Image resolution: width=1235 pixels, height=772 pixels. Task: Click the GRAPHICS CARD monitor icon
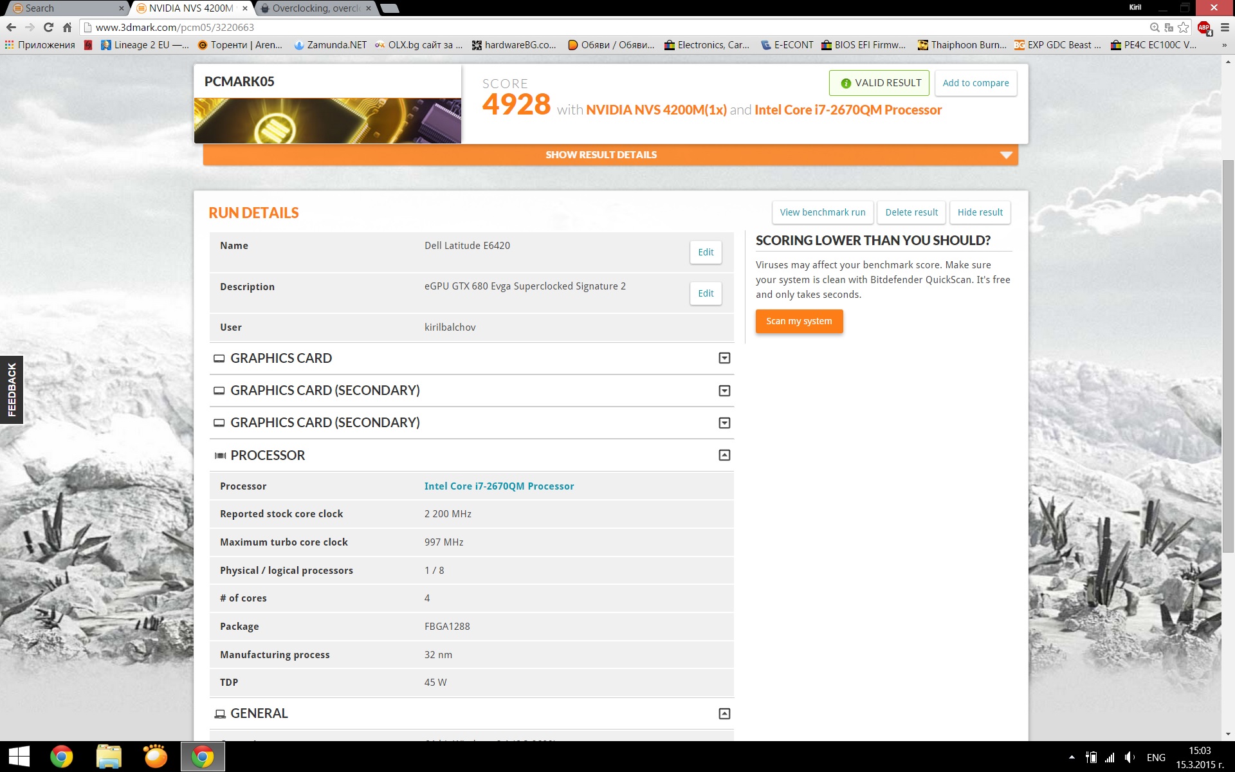219,359
